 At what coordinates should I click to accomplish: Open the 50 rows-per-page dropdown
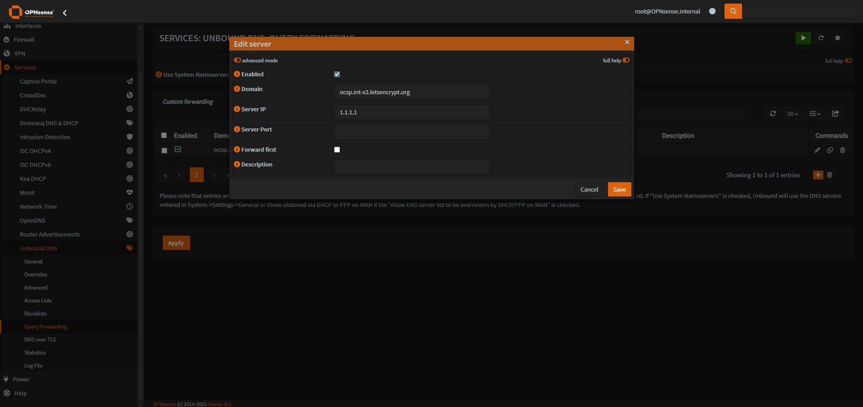792,114
